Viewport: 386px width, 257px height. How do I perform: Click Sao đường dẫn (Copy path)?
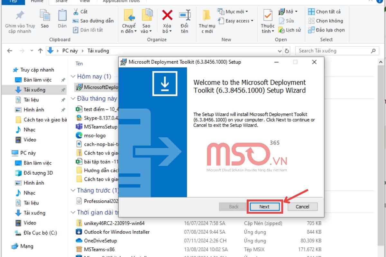(93, 21)
